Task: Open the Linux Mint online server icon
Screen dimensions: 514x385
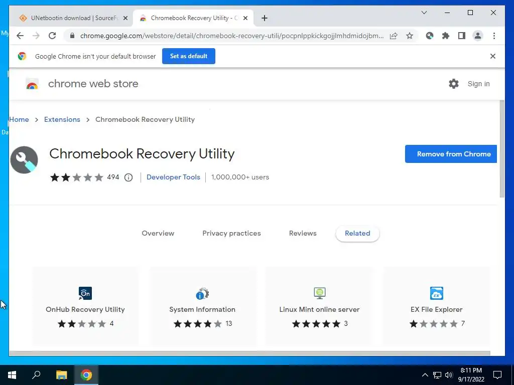Action: pyautogui.click(x=320, y=293)
